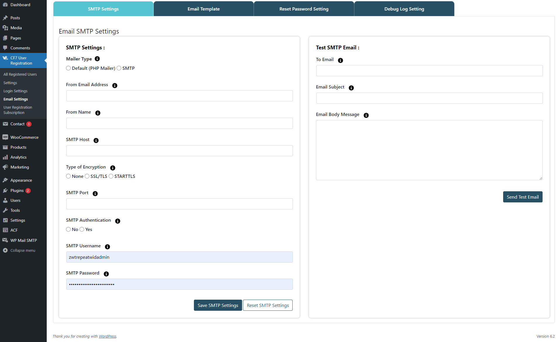This screenshot has width=556, height=342.
Task: Select SMTP mailer type radio button
Action: pyautogui.click(x=119, y=68)
